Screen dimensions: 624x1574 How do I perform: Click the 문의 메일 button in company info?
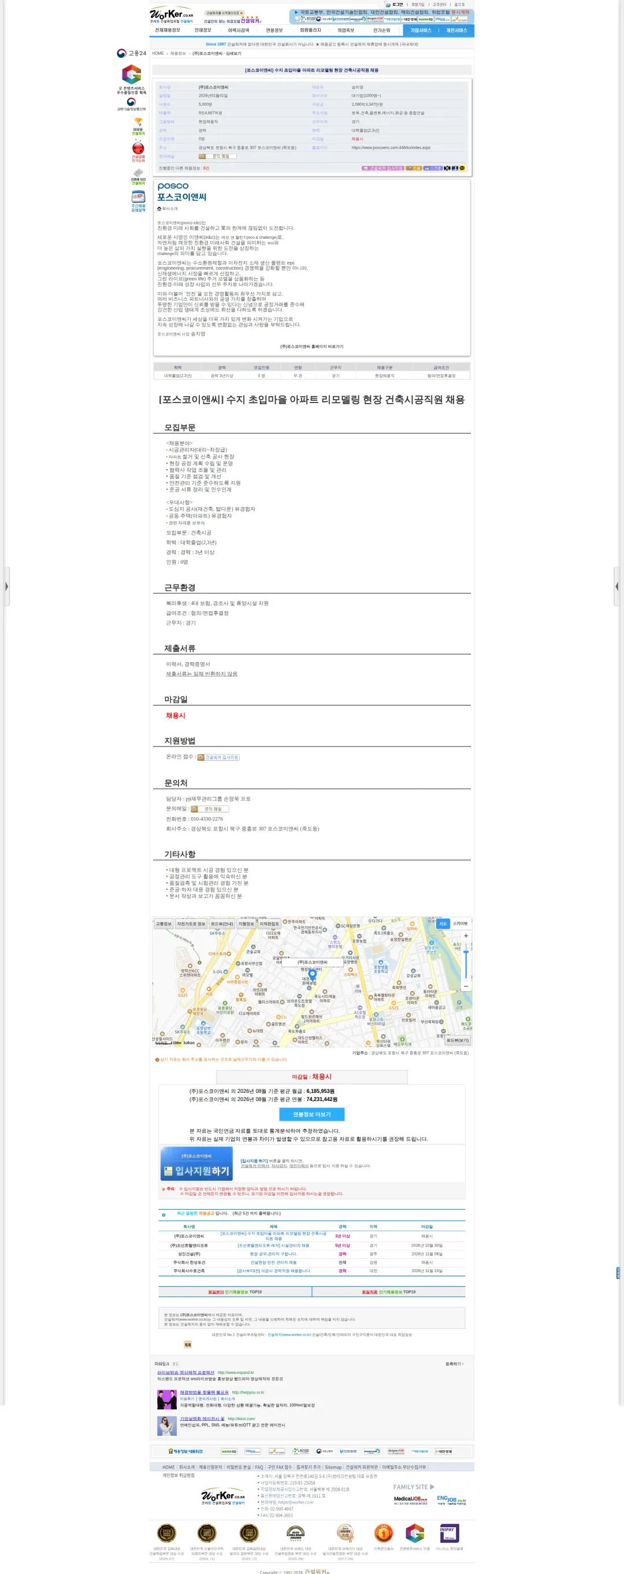(217, 157)
